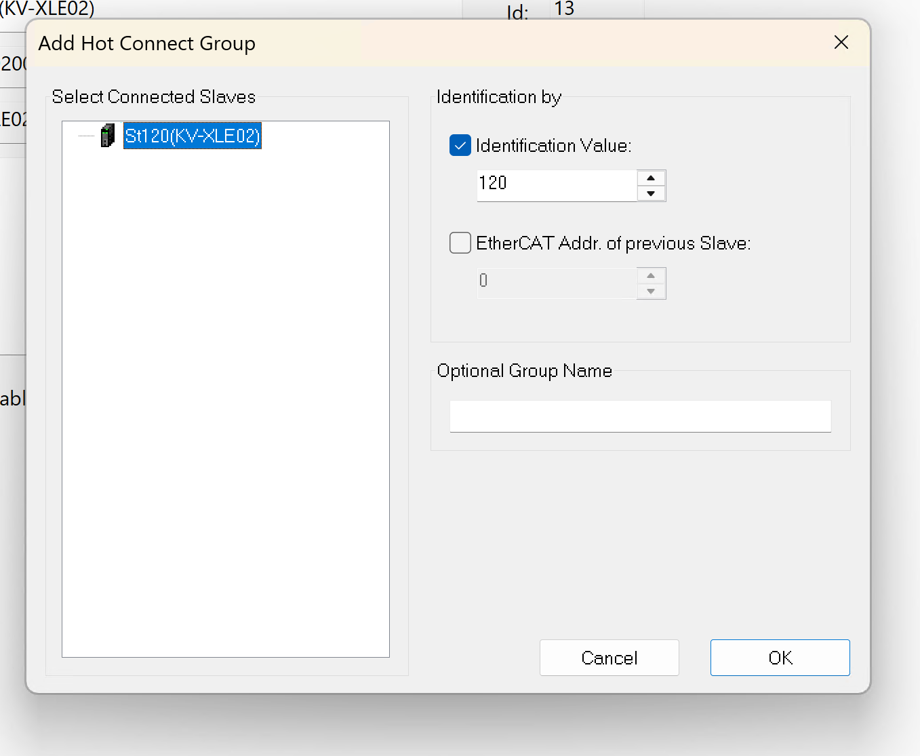Increase Identification Value with the up arrow

click(651, 178)
